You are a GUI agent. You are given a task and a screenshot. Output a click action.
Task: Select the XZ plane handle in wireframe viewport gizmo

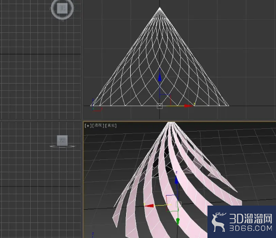click(165, 100)
